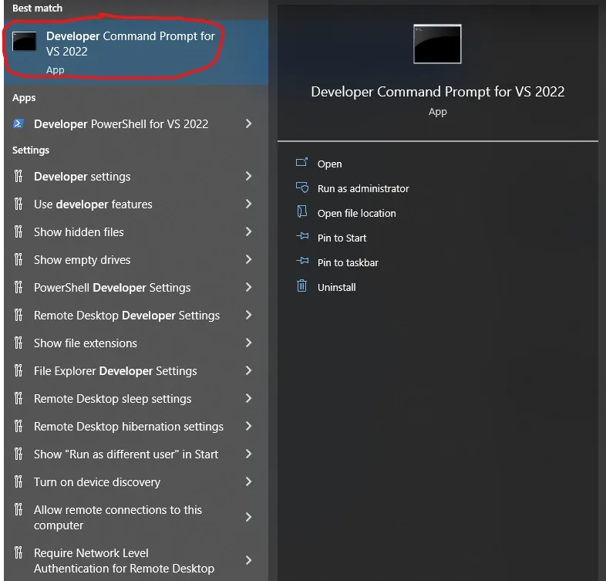
Task: Open the Show empty drives setting
Action: [82, 259]
